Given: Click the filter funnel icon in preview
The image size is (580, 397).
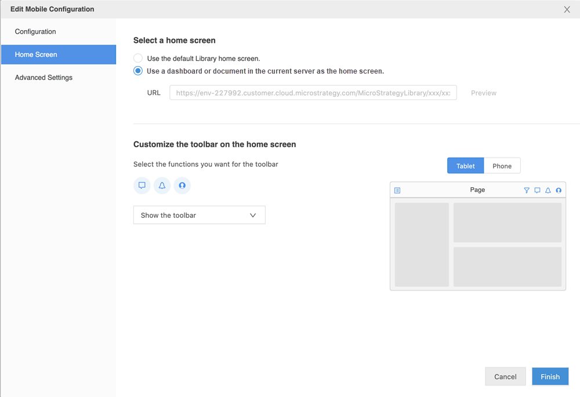Looking at the screenshot, I should pyautogui.click(x=527, y=190).
